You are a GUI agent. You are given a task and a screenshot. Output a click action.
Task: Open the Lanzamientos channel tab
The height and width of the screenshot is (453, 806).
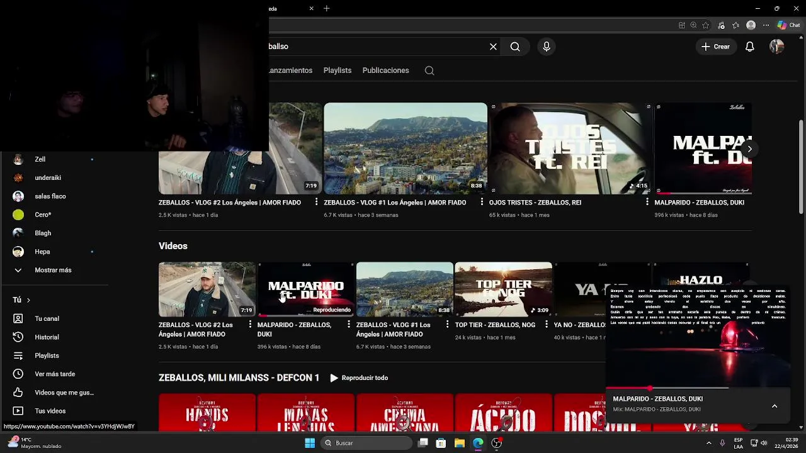tap(290, 70)
